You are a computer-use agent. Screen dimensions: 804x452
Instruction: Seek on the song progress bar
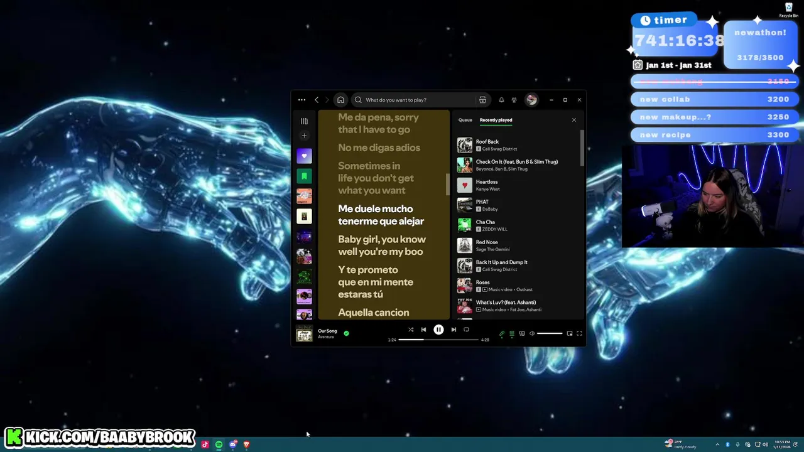point(438,340)
